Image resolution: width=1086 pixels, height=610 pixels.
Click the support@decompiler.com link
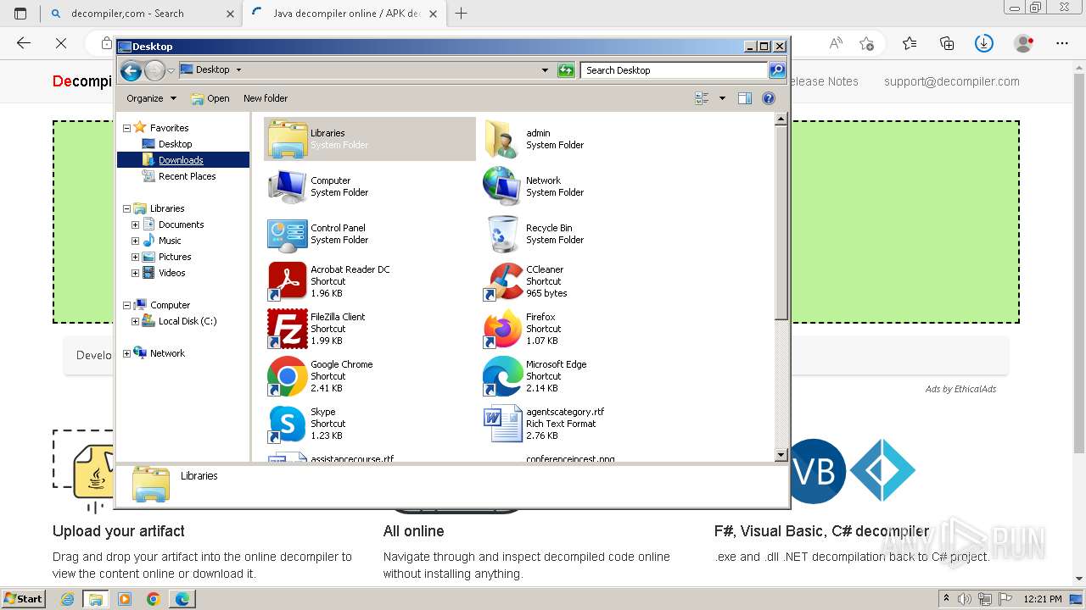point(952,81)
